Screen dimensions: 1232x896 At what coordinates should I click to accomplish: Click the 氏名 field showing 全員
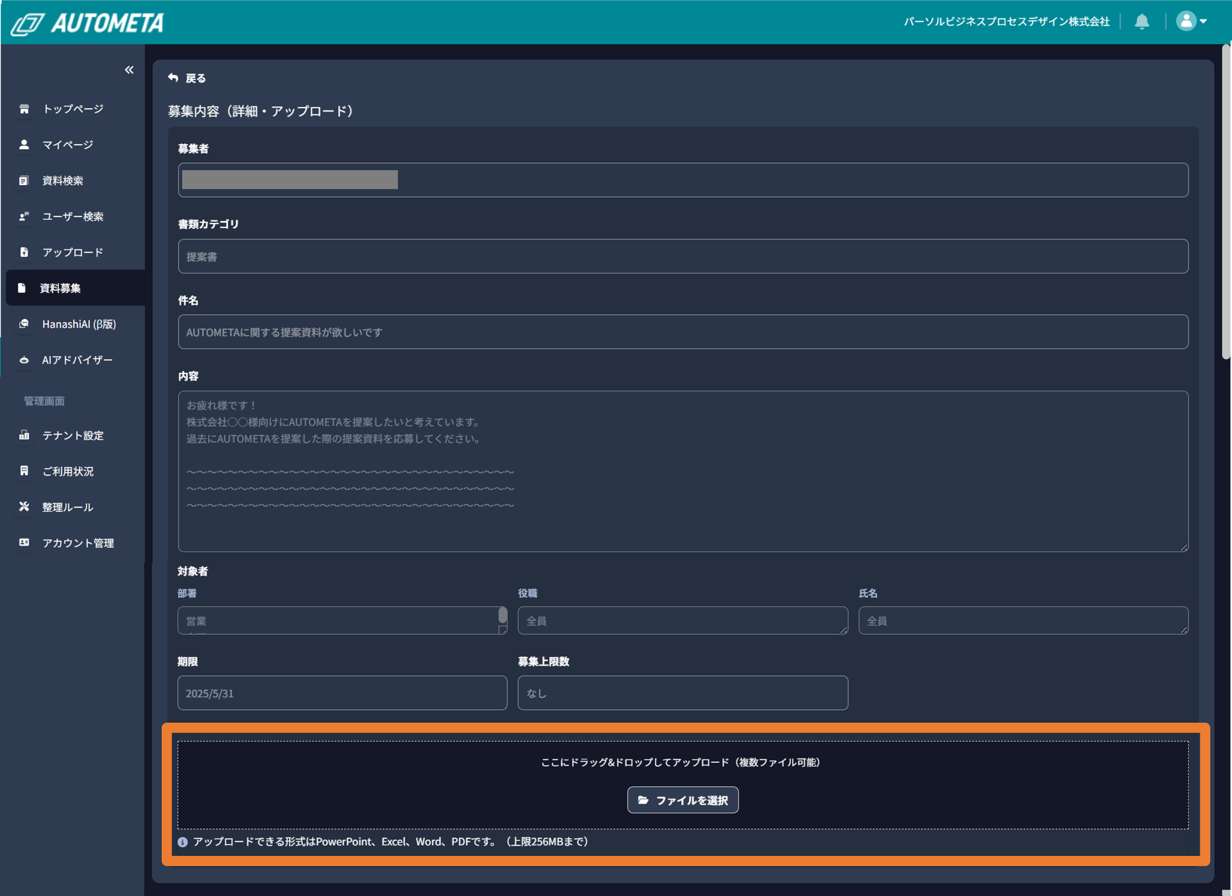1023,620
